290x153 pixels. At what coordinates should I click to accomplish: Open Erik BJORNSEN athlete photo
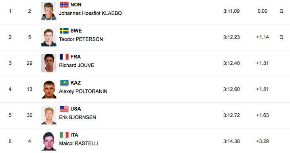click(x=49, y=115)
